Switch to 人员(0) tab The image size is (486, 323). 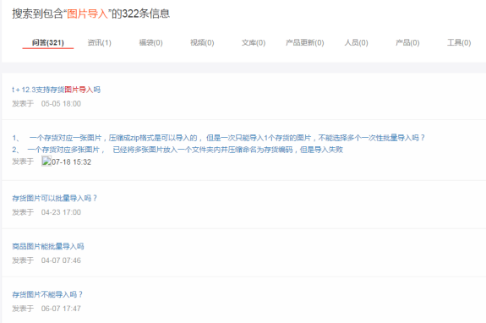(x=356, y=42)
